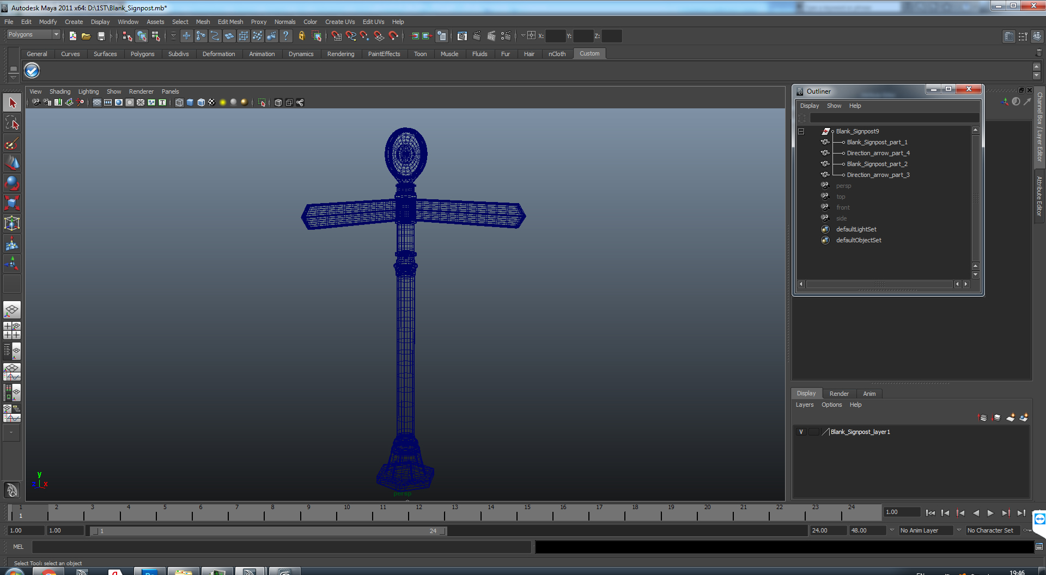Select the arrow Select tool in toolbox
The image size is (1046, 575).
click(x=12, y=103)
